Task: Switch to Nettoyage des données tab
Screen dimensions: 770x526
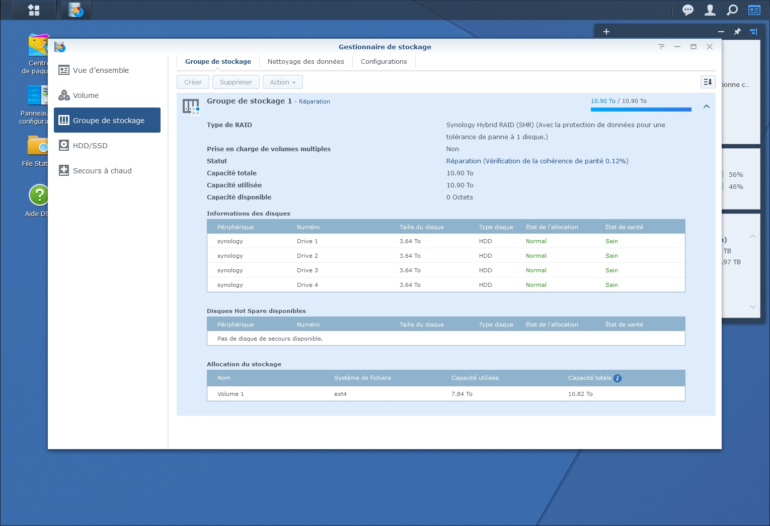Action: (x=305, y=61)
